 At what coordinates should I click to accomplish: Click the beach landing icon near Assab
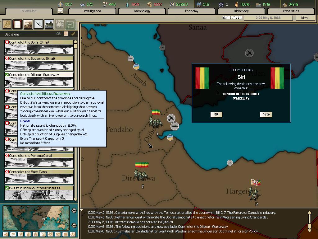(136, 67)
